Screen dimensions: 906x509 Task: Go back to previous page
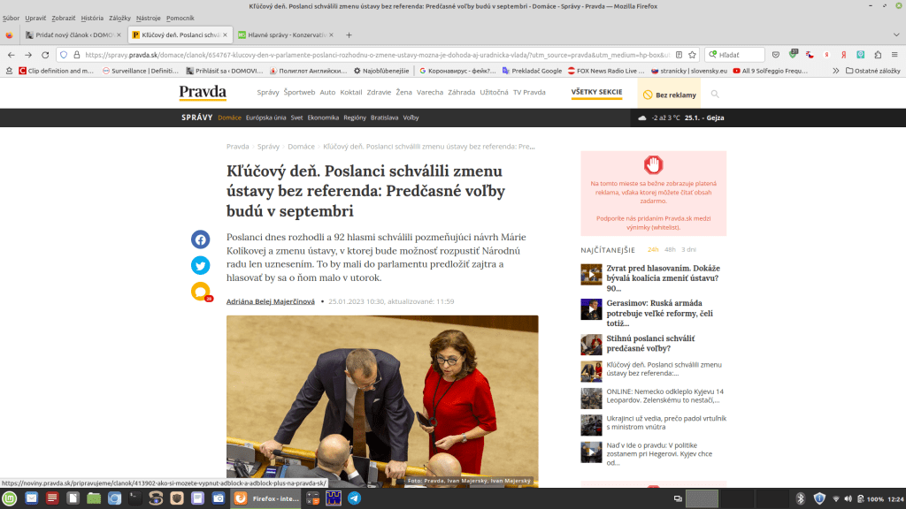tap(12, 55)
